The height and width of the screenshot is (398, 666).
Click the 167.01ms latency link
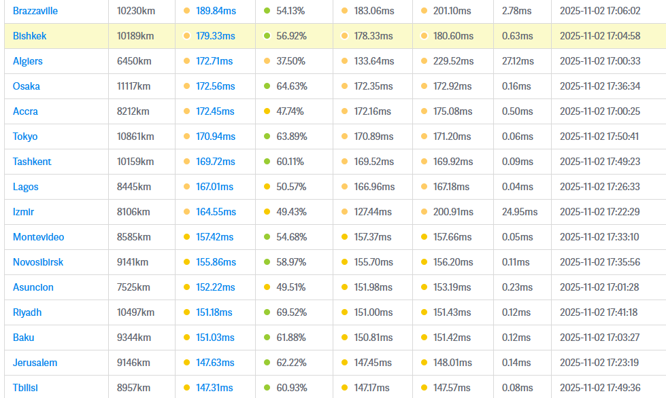click(214, 187)
